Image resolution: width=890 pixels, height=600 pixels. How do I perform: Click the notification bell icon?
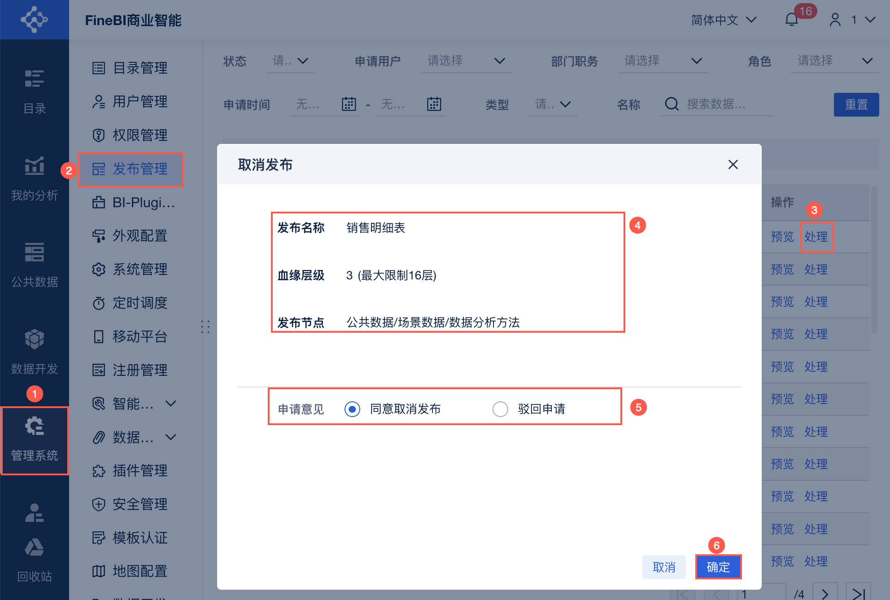tap(791, 20)
